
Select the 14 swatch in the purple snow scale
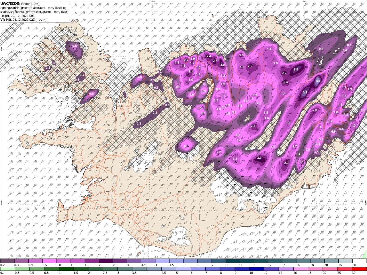click(x=289, y=261)
